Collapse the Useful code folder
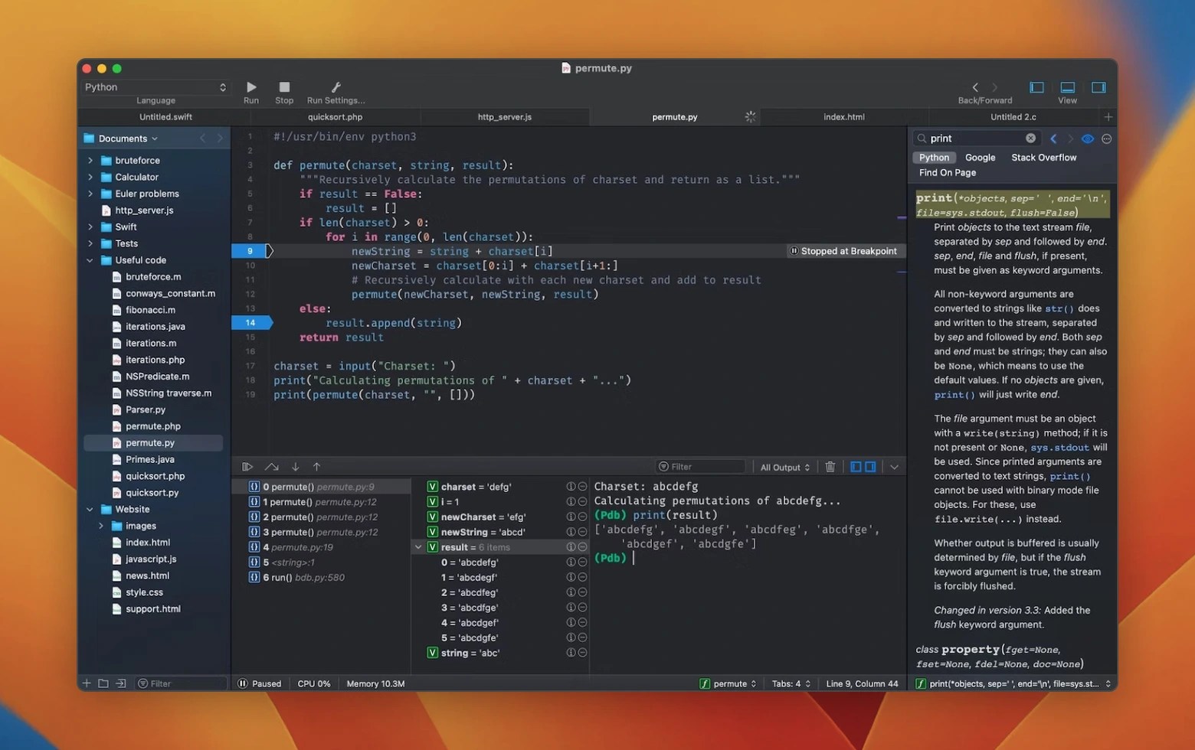Image resolution: width=1195 pixels, height=750 pixels. coord(89,260)
